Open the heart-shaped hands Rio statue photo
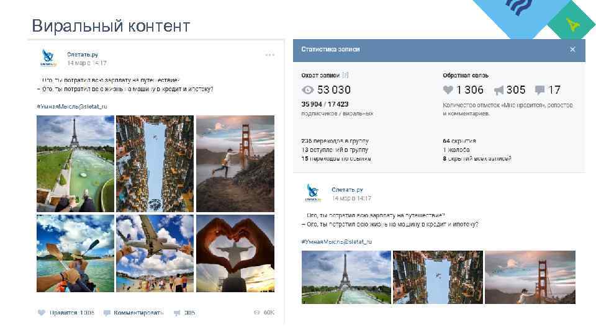This screenshot has height=335, width=596. [235, 253]
